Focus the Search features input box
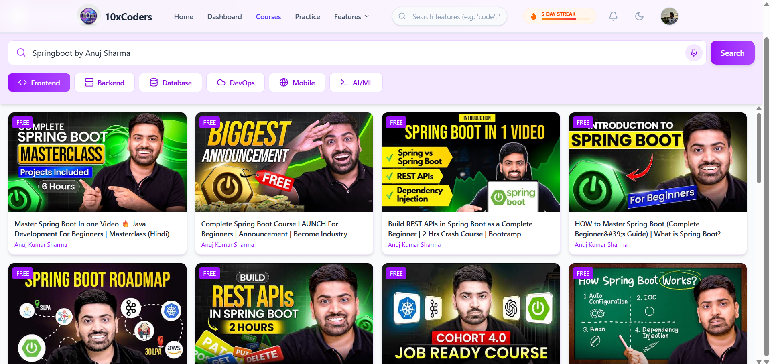The image size is (770, 364). click(449, 16)
